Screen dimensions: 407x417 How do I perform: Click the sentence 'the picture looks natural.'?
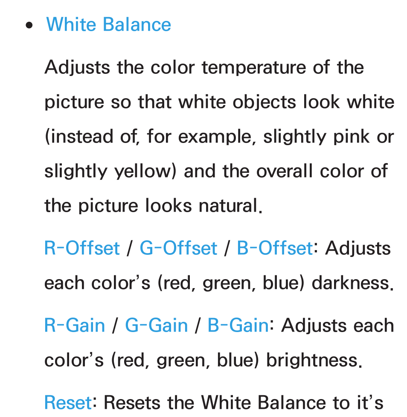[154, 206]
